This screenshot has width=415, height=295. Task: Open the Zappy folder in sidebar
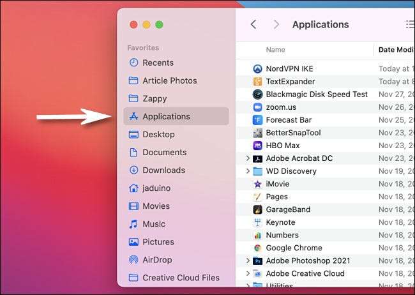[176, 98]
